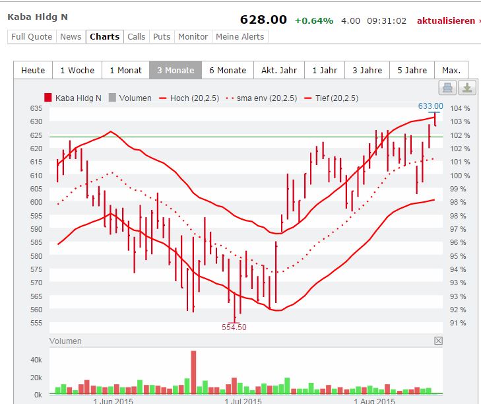Show the 6 Monate chart range
This screenshot has width=481, height=404.
228,71
